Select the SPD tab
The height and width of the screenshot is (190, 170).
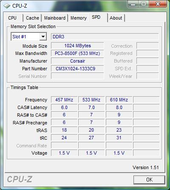click(98, 17)
